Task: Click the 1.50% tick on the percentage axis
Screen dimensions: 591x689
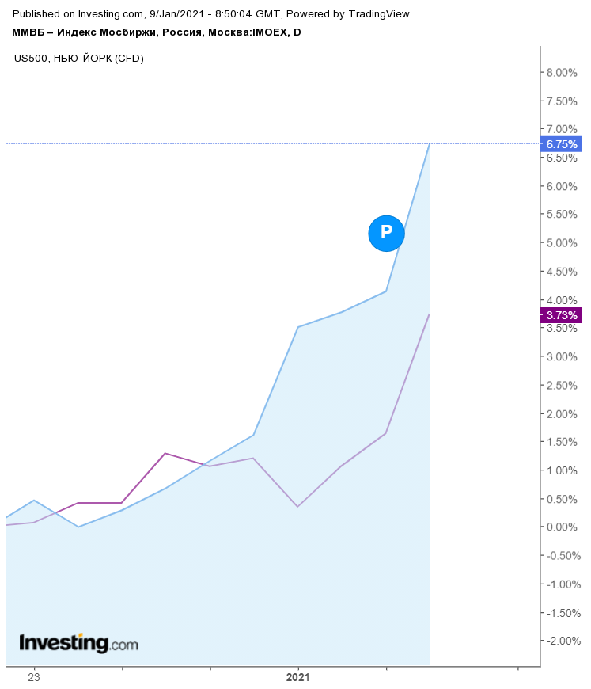Action: [562, 442]
